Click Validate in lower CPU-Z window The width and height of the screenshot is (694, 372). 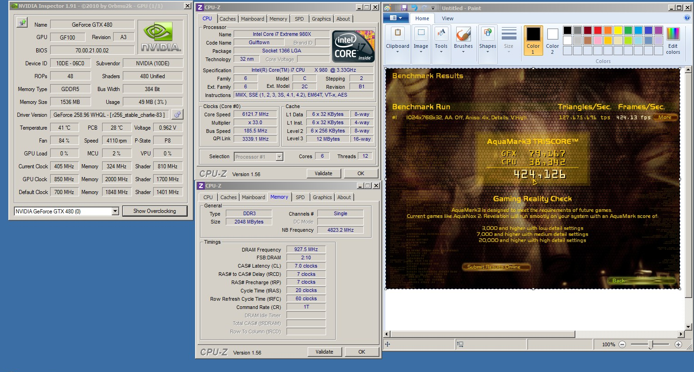(325, 352)
